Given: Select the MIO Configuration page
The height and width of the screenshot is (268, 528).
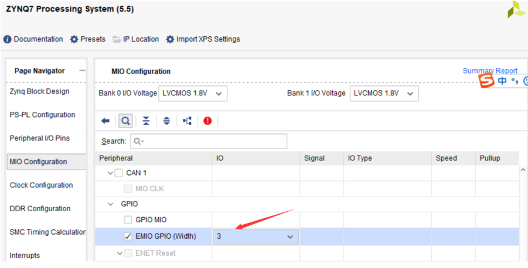Looking at the screenshot, I should pos(46,162).
